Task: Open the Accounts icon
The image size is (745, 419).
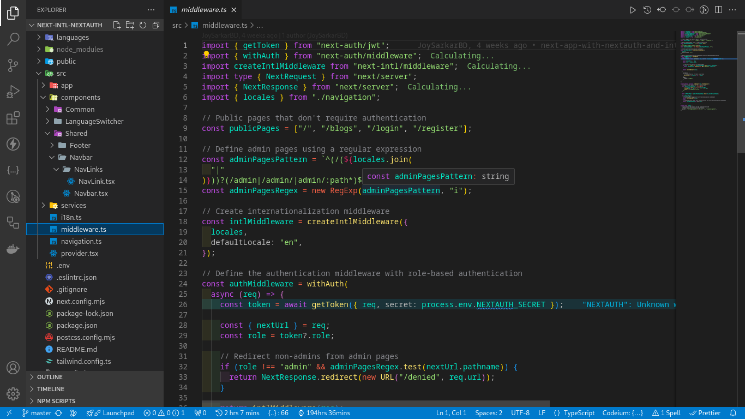Action: pyautogui.click(x=13, y=368)
